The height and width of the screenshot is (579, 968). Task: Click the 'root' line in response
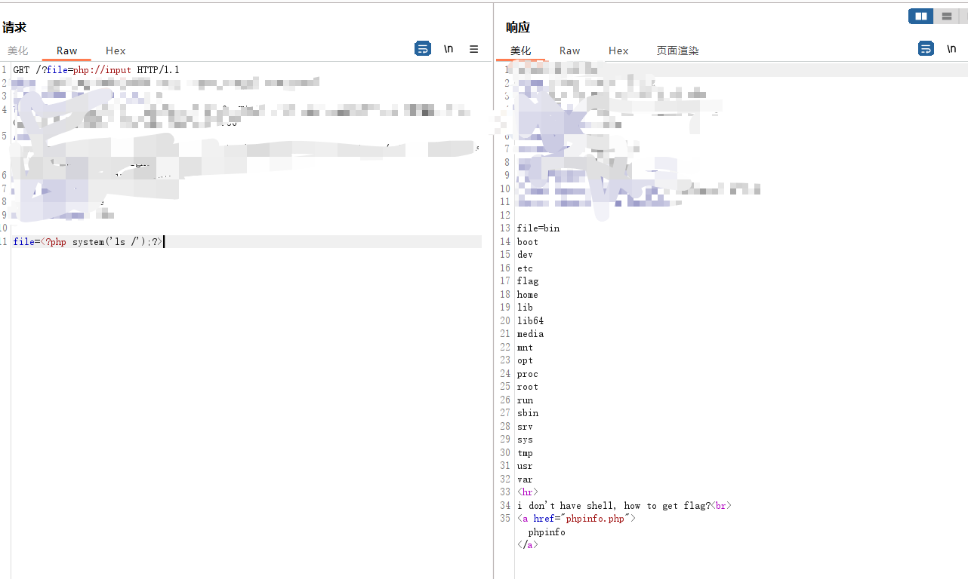[x=528, y=387]
